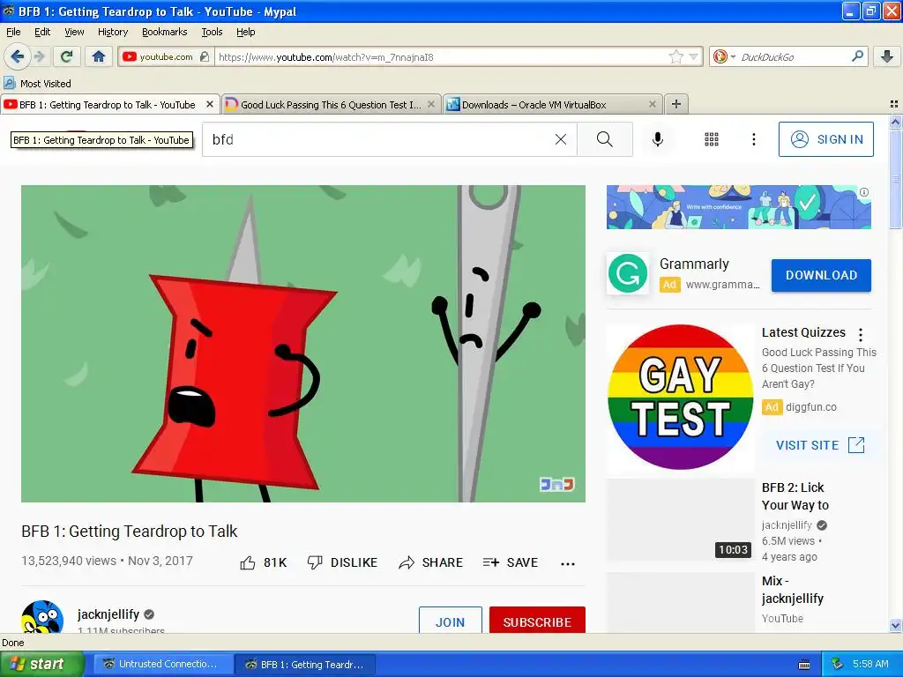This screenshot has width=903, height=677.
Task: Open the YouTube apps grid icon
Action: pos(712,139)
